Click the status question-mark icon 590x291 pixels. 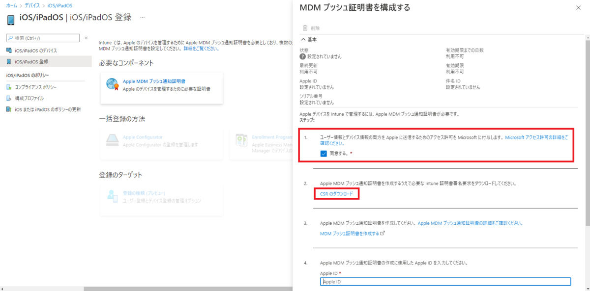[303, 56]
